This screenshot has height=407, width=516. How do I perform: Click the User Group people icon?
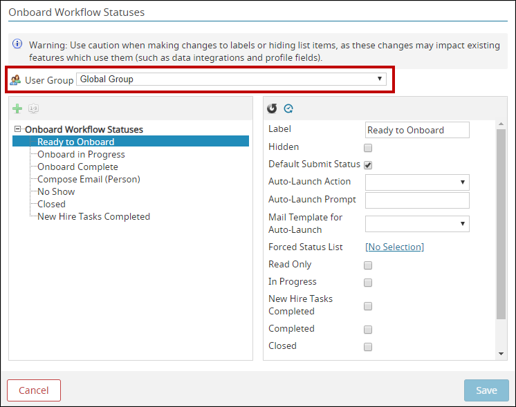click(15, 80)
